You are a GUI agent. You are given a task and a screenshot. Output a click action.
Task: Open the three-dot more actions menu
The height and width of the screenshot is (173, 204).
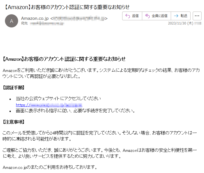pos(197,16)
